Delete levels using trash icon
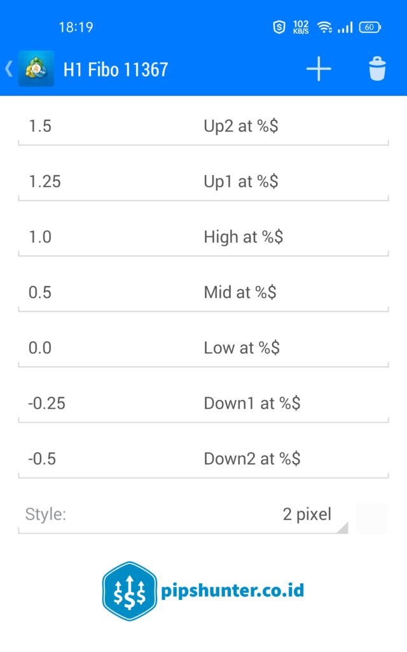This screenshot has height=652, width=407. (x=377, y=69)
